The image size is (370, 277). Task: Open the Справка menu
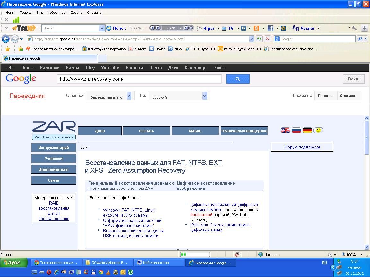(x=94, y=13)
